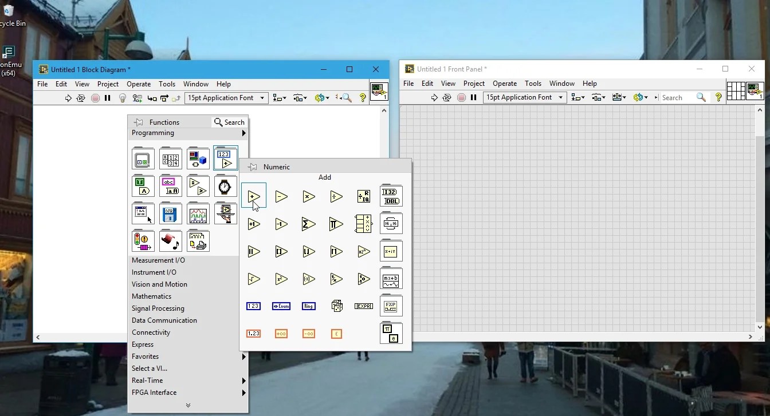Pin the Numeric palette with thumbtack
This screenshot has height=416, width=770.
pos(252,167)
